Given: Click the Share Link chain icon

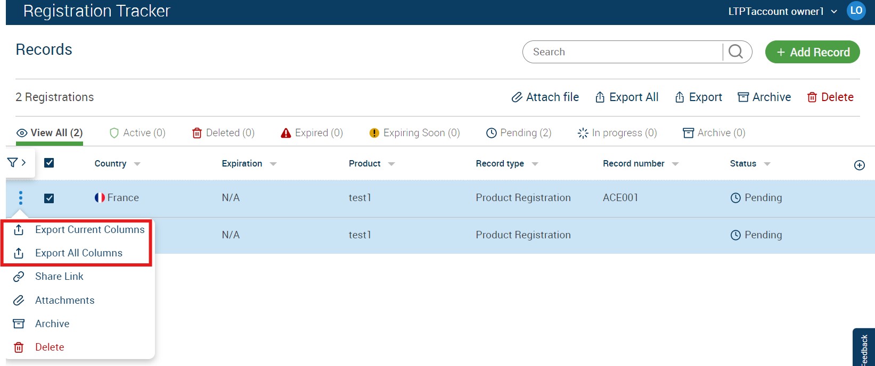Looking at the screenshot, I should (x=19, y=277).
